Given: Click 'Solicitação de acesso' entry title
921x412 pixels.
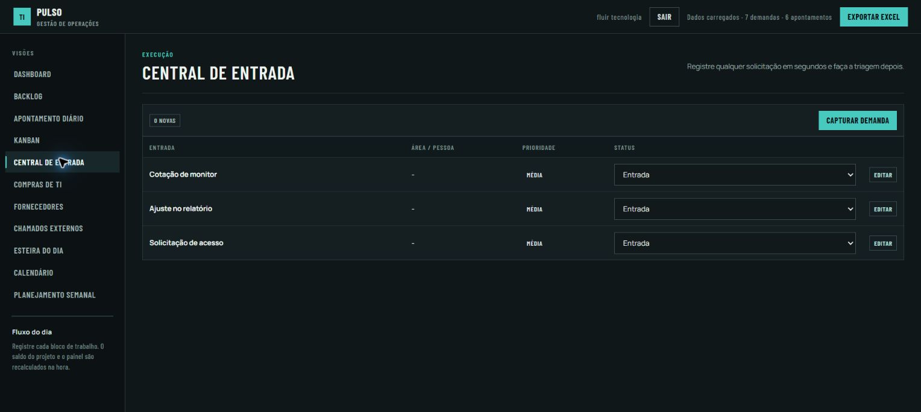Looking at the screenshot, I should [x=186, y=243].
